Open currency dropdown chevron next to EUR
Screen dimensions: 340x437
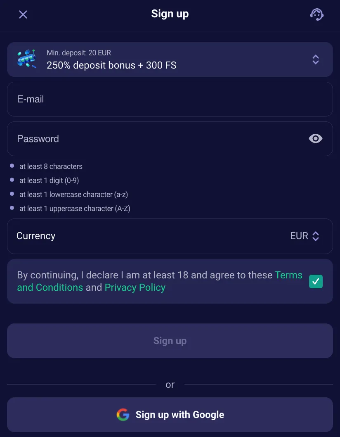click(x=316, y=236)
